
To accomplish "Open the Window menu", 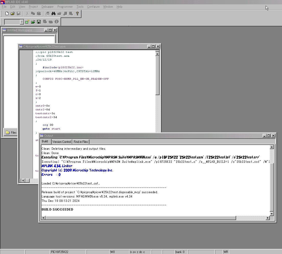I will point(108,7).
